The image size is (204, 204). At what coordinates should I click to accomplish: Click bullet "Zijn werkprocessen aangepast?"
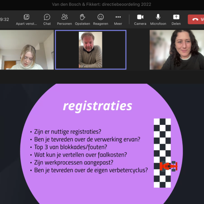(73, 162)
